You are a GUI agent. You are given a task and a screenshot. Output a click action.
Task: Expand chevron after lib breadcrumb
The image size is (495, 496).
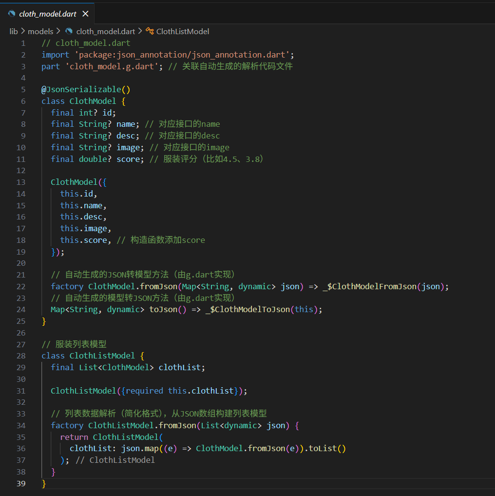23,31
